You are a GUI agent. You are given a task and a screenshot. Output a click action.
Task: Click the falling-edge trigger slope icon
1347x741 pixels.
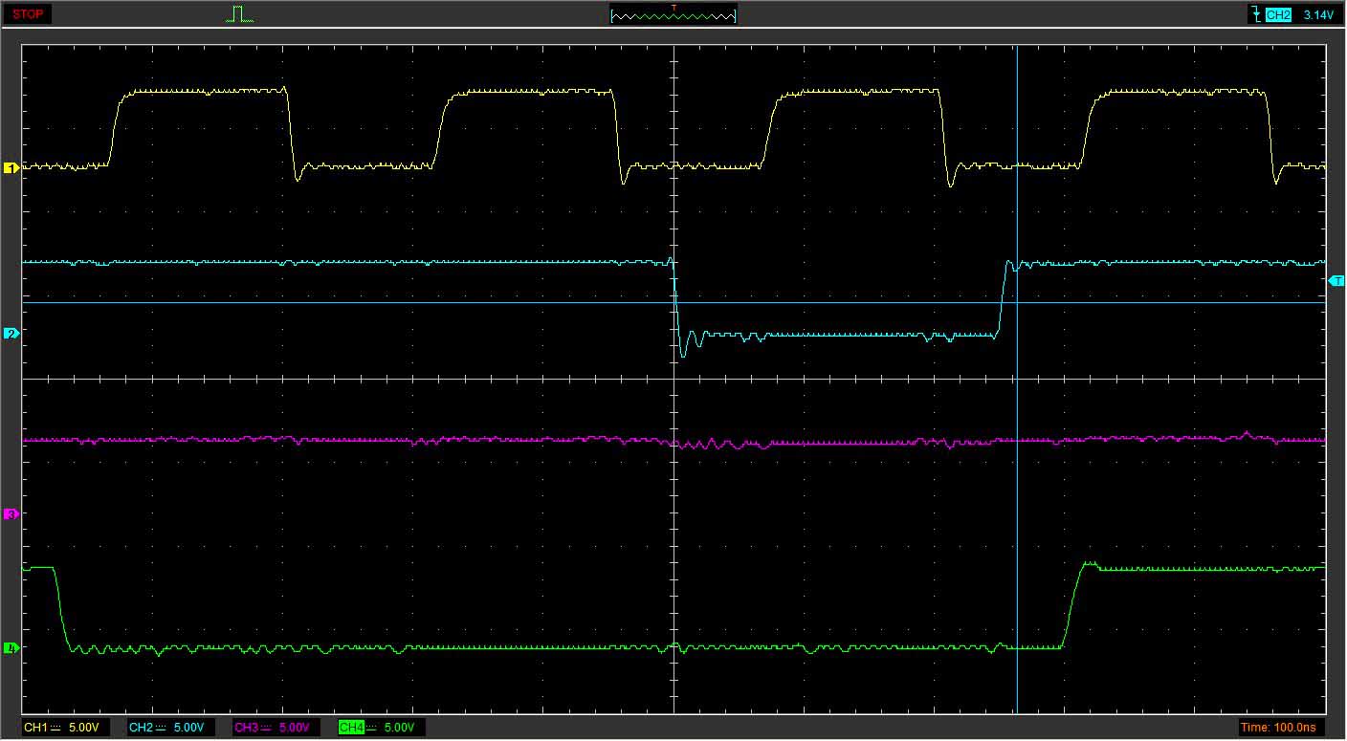[x=1255, y=14]
